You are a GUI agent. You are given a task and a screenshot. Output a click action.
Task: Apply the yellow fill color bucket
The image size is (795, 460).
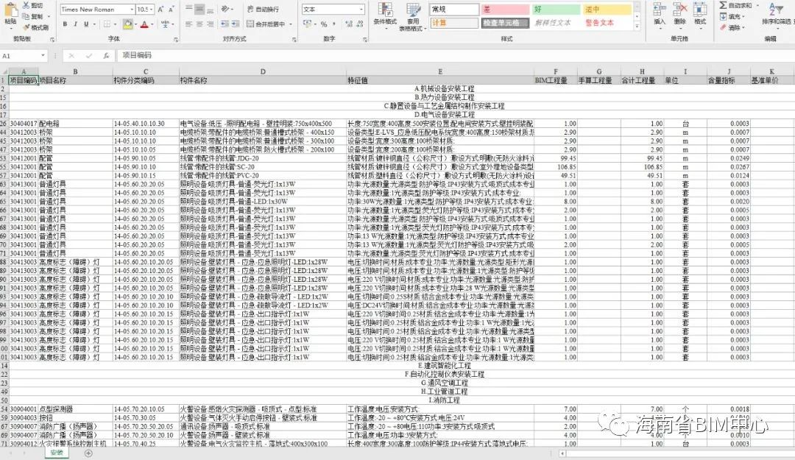[127, 24]
